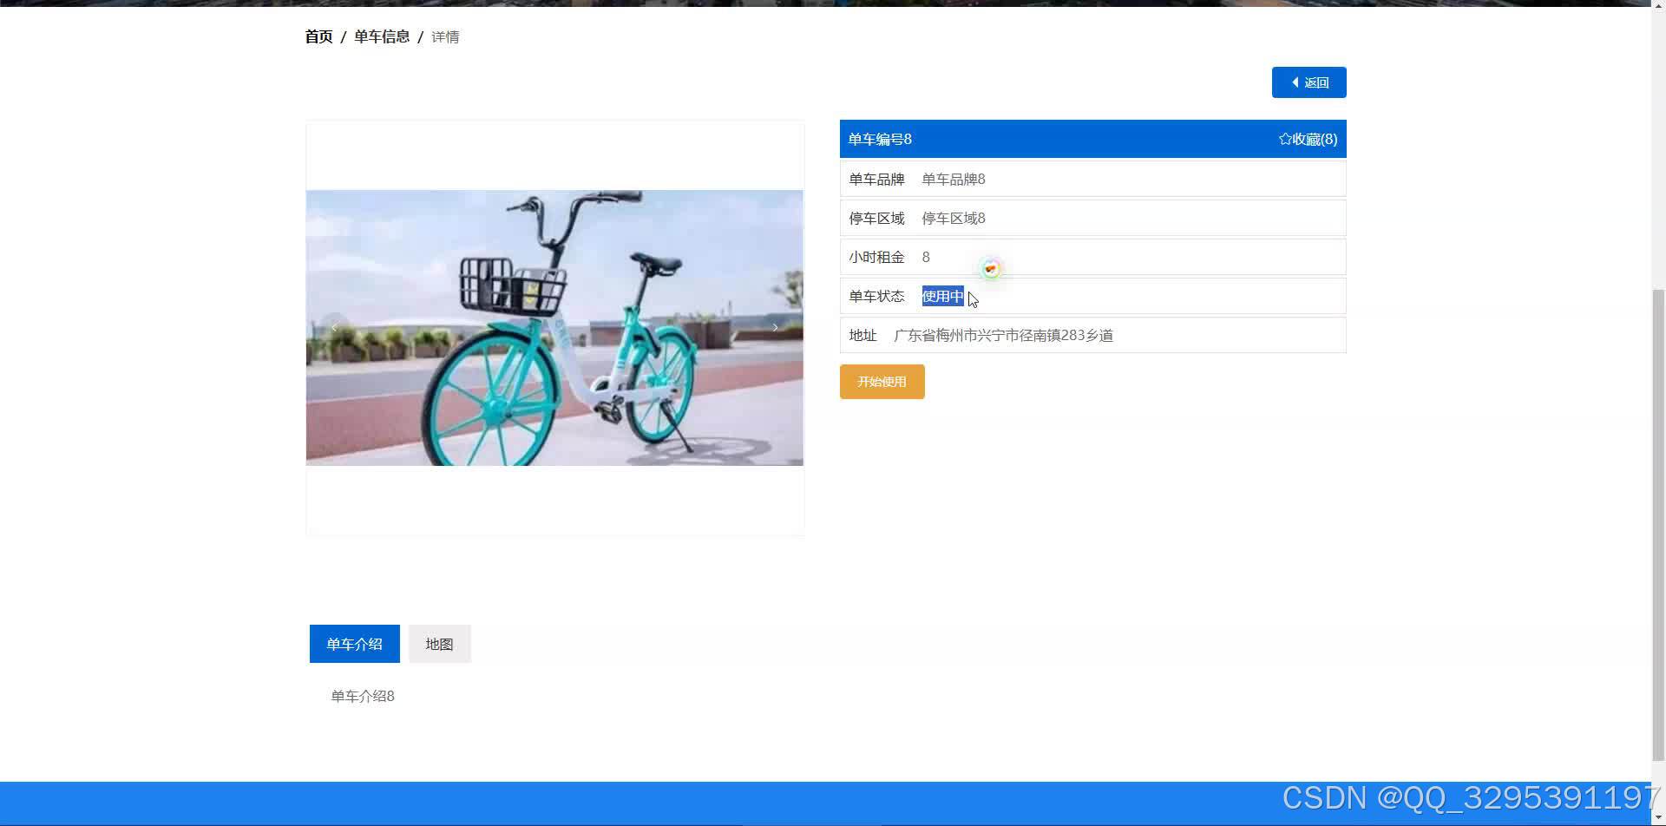Click the highlighted 使用中 status text
This screenshot has width=1666, height=826.
click(x=942, y=296)
